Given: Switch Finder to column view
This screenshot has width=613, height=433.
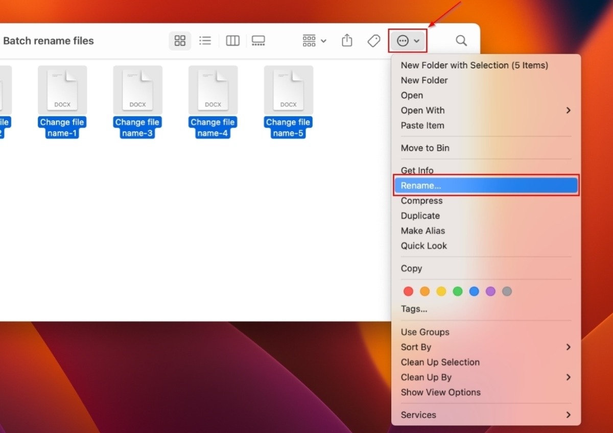Looking at the screenshot, I should pos(232,40).
